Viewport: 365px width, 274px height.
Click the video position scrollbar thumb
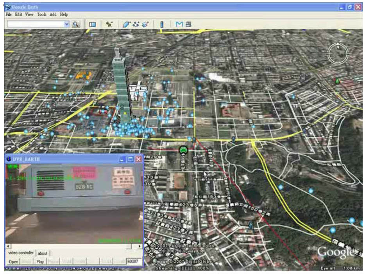(129, 246)
